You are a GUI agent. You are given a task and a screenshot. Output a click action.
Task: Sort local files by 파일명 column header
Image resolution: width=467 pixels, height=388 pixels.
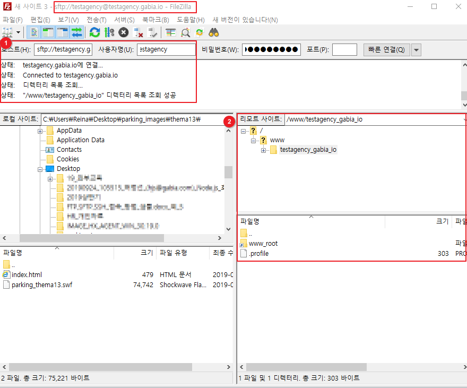pyautogui.click(x=57, y=253)
